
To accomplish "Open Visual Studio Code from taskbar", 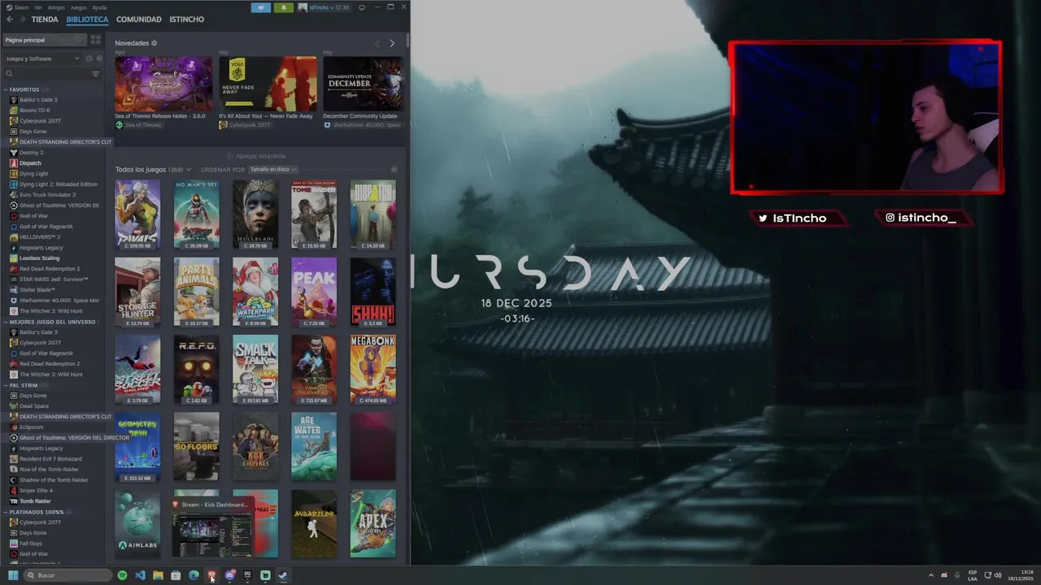I will tap(140, 575).
